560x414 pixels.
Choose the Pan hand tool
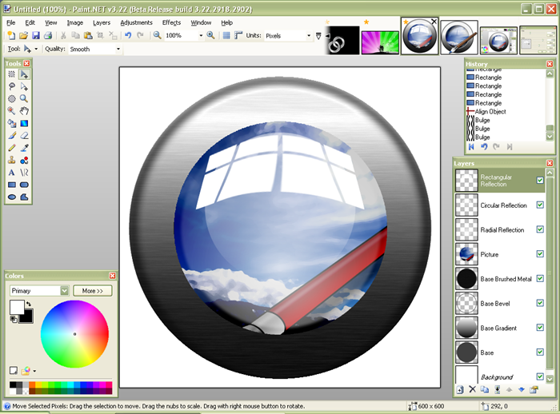pos(24,111)
